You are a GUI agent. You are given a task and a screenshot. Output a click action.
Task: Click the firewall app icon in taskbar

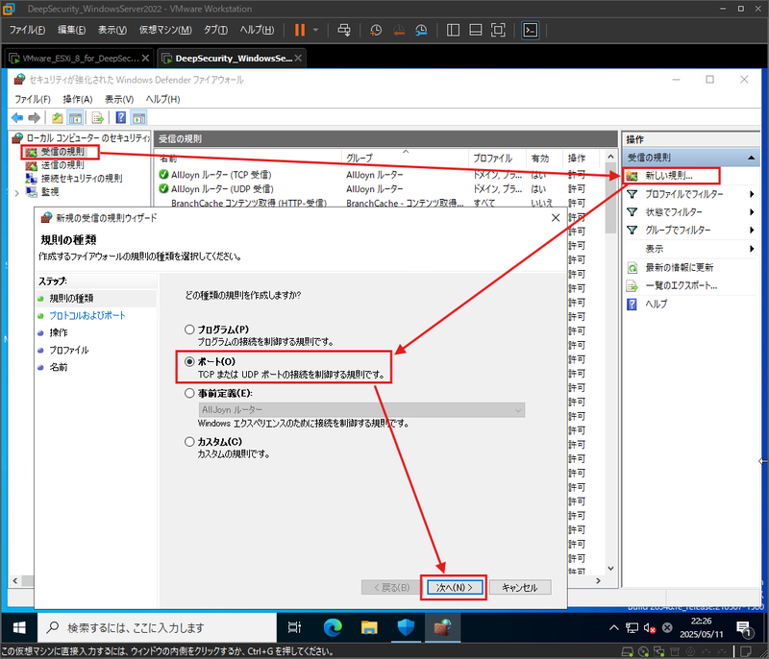(x=442, y=627)
